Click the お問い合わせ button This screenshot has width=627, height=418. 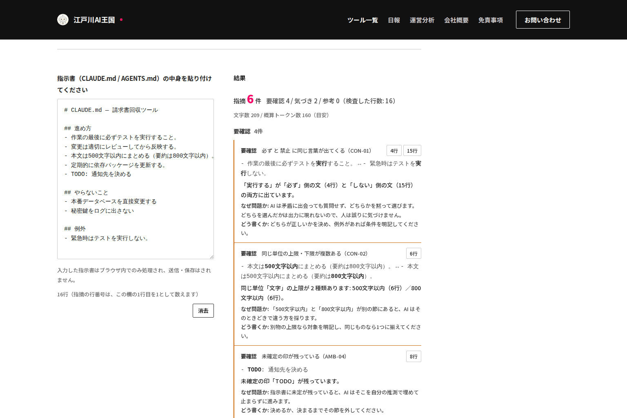[543, 20]
